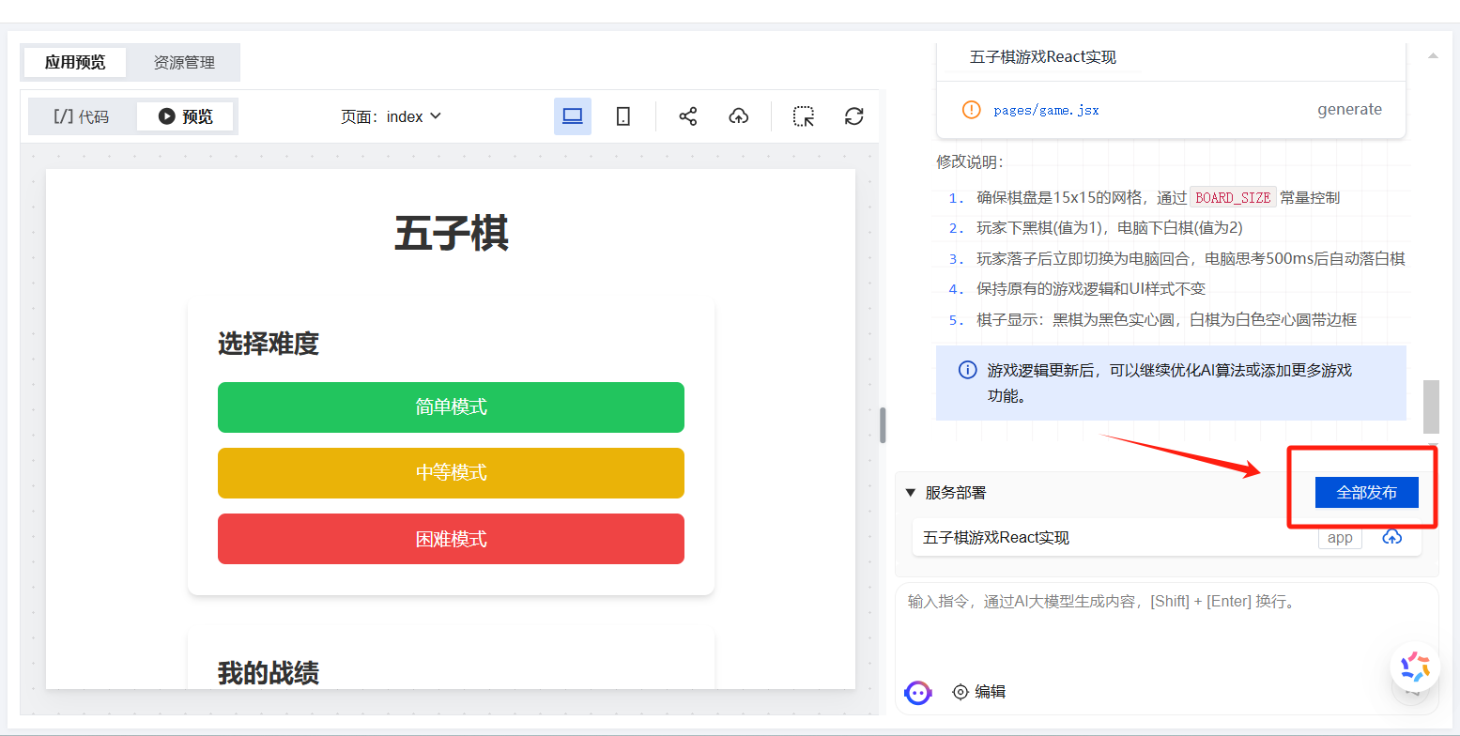
Task: Switch to 代码 code view
Action: click(x=82, y=116)
